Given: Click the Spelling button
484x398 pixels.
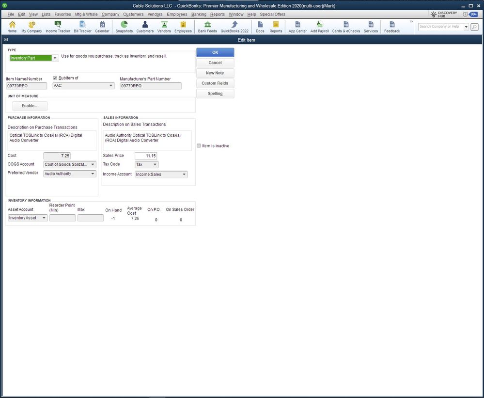Looking at the screenshot, I should 215,94.
